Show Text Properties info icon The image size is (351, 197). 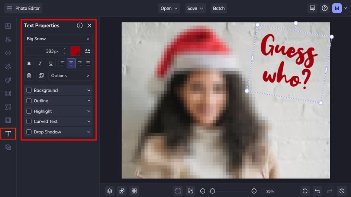pyautogui.click(x=80, y=26)
